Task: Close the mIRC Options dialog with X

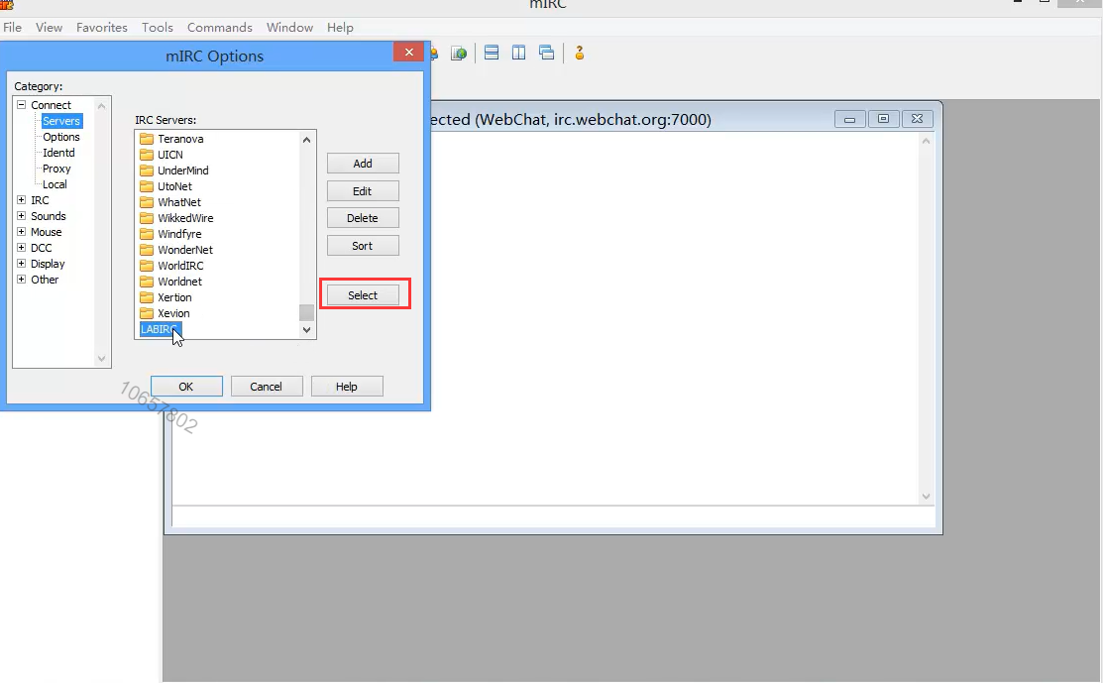Action: coord(408,53)
